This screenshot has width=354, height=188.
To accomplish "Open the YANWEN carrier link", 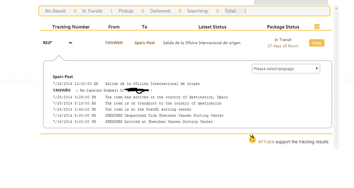I will click(x=114, y=43).
